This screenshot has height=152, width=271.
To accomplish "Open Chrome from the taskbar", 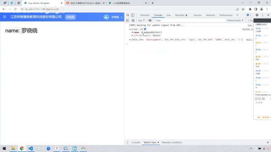I will 22,148.
